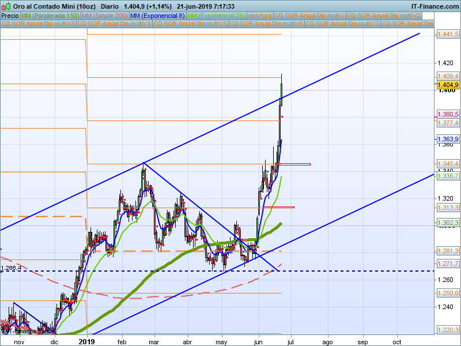Click the may label on the time axis
The height and width of the screenshot is (346, 461).
(x=221, y=342)
